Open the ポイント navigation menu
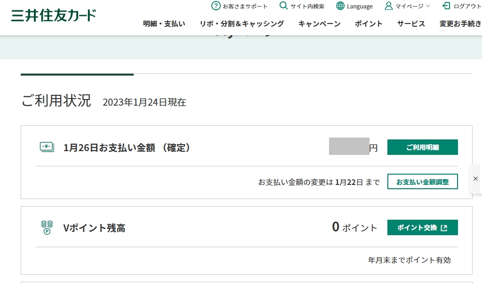The image size is (482, 284). (x=369, y=23)
